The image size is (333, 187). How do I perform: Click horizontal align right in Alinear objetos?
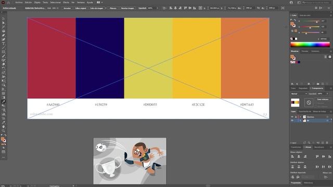tap(305, 156)
